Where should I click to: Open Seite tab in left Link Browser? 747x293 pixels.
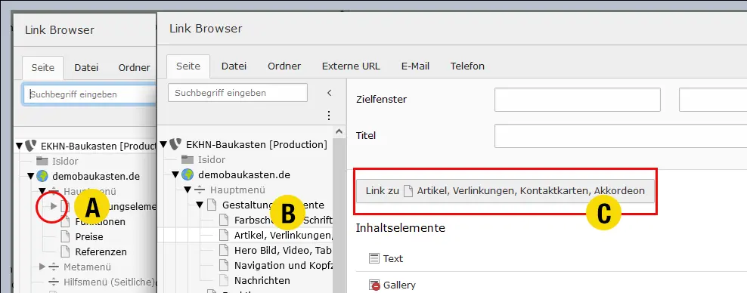tap(43, 67)
